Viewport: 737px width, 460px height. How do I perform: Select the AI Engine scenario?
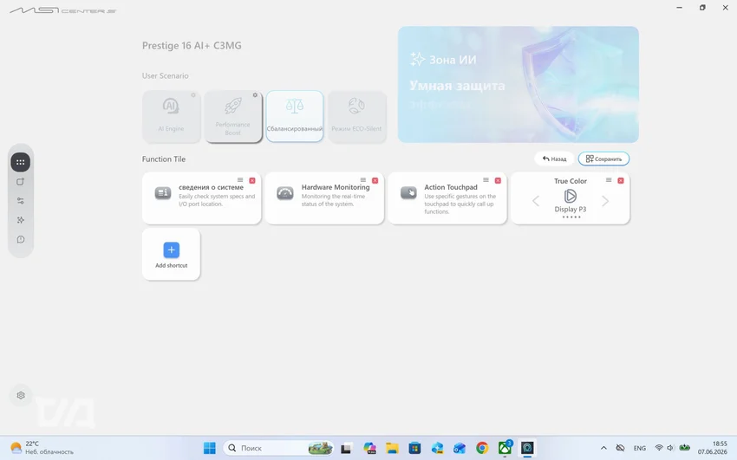tap(171, 116)
